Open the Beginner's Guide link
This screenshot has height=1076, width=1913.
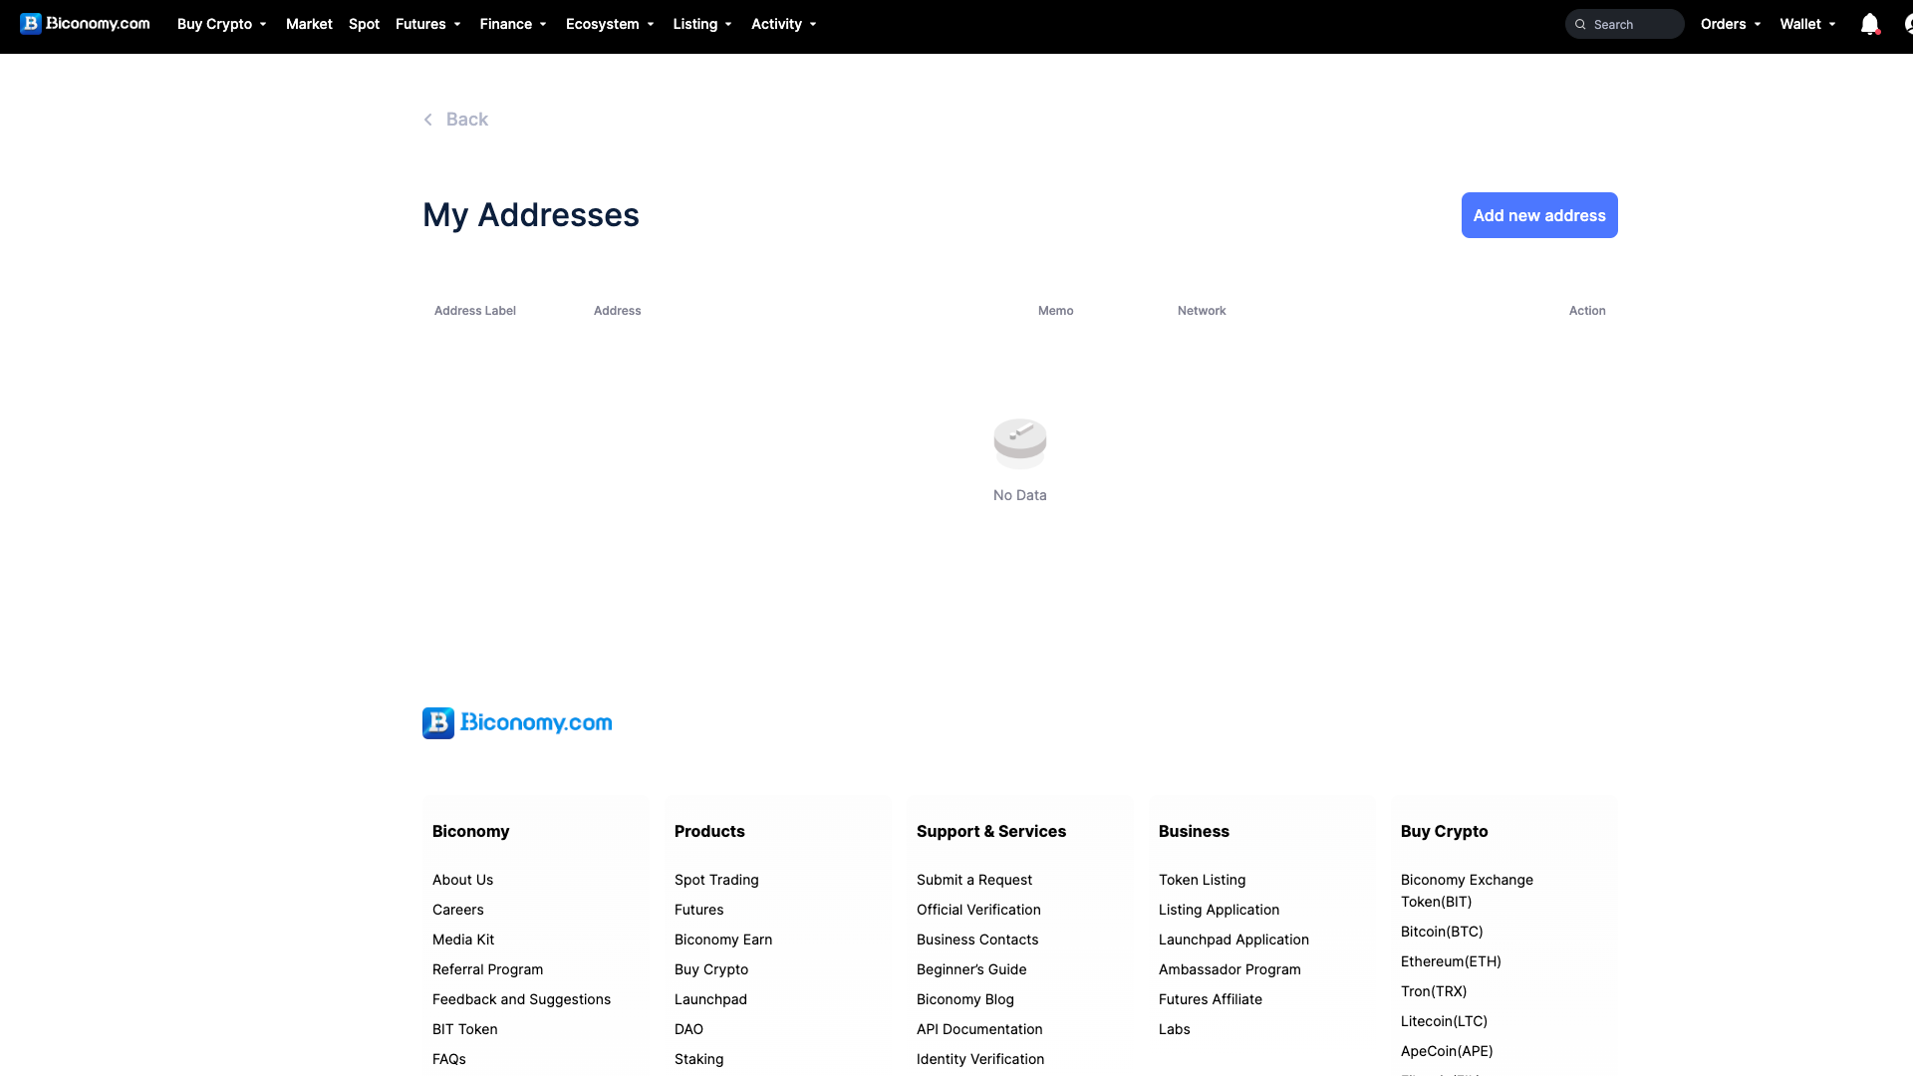971,969
